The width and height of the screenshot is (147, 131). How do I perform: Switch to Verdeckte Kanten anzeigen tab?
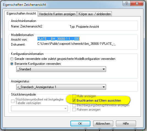point(57,14)
